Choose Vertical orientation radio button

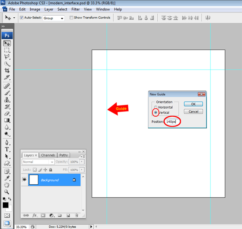point(156,112)
